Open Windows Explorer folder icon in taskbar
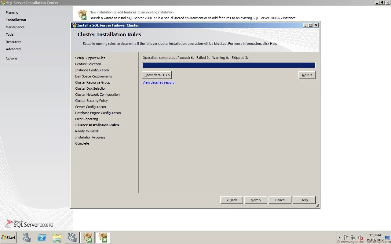The width and height of the screenshot is (391, 244). point(57,238)
